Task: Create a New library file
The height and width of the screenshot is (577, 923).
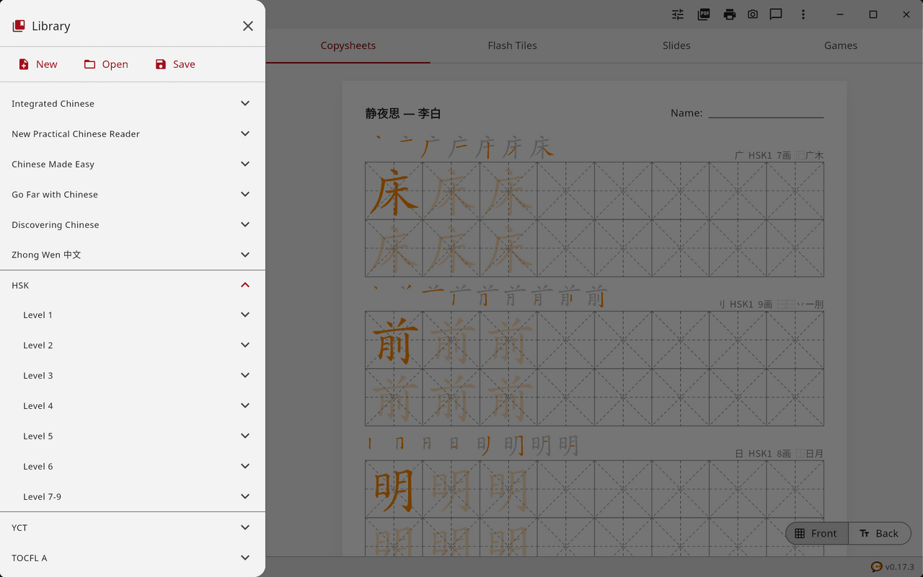Action: pos(37,64)
